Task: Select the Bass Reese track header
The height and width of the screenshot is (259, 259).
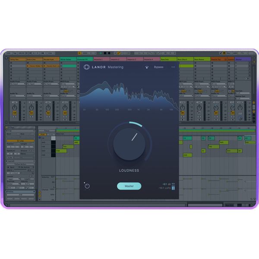Action: [202, 59]
